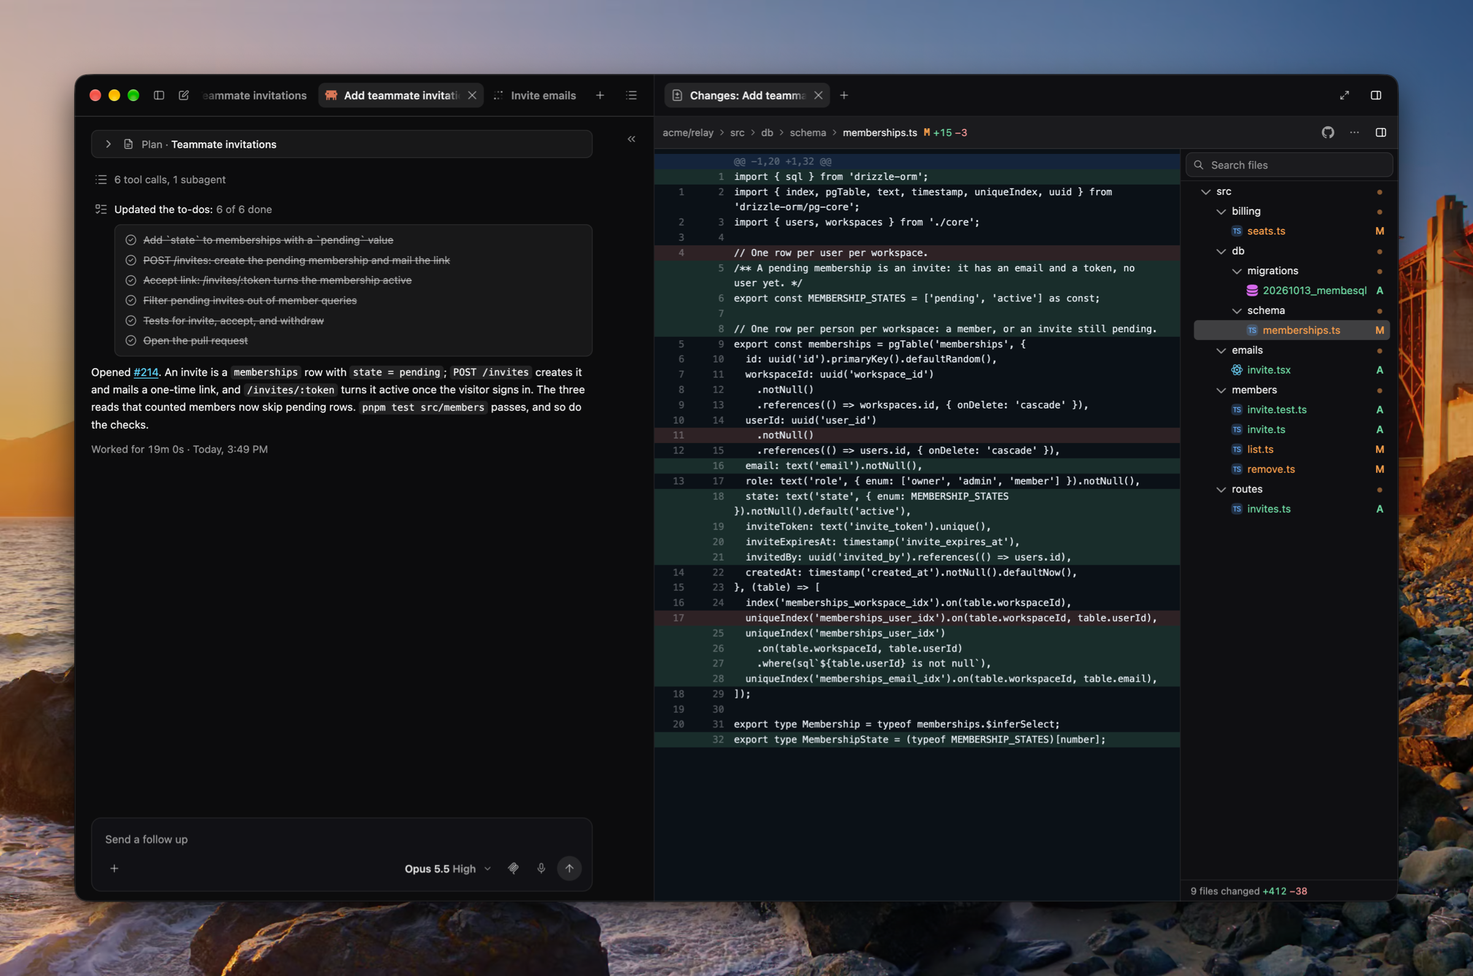Click '9 files changed +412 −38' status
The height and width of the screenshot is (976, 1473).
click(1248, 891)
